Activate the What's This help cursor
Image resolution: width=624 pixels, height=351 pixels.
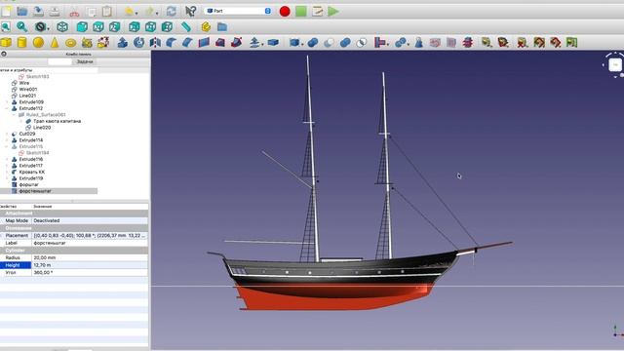pyautogui.click(x=191, y=12)
